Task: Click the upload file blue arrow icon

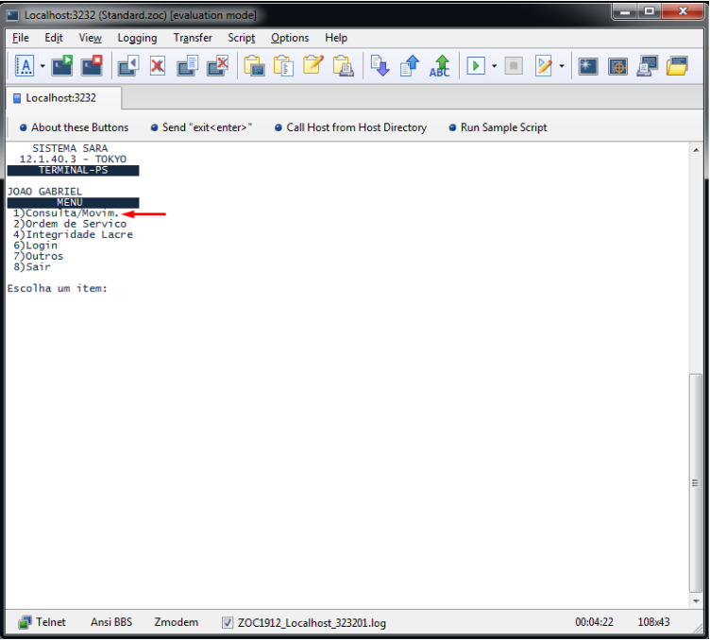Action: click(x=410, y=66)
